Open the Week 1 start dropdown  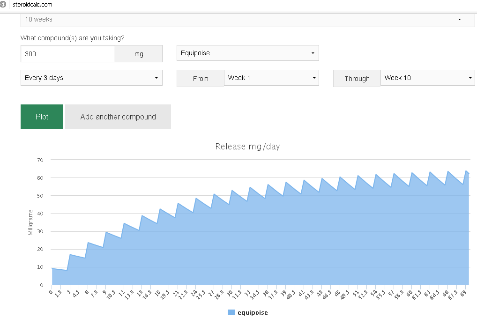tap(271, 78)
